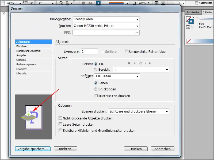Check Umgekehrte Reihenfolge

pos(127,51)
